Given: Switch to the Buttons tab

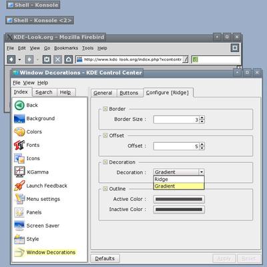Looking at the screenshot, I should point(129,93).
